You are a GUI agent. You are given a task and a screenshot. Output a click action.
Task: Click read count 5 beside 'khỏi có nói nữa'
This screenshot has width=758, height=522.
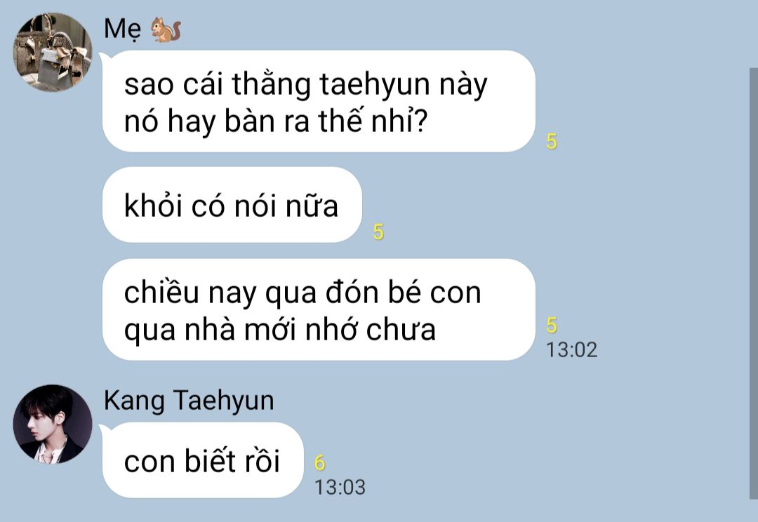click(x=378, y=232)
